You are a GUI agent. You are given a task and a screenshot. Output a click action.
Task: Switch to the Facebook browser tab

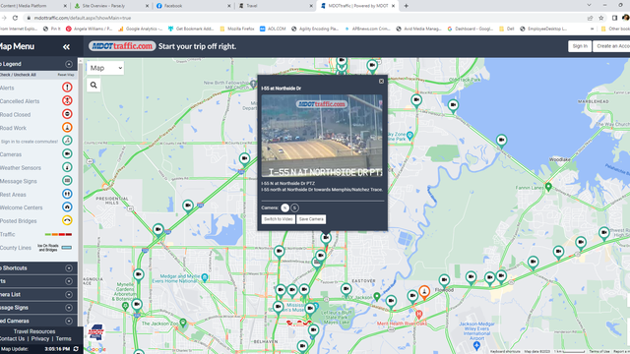pyautogui.click(x=193, y=6)
